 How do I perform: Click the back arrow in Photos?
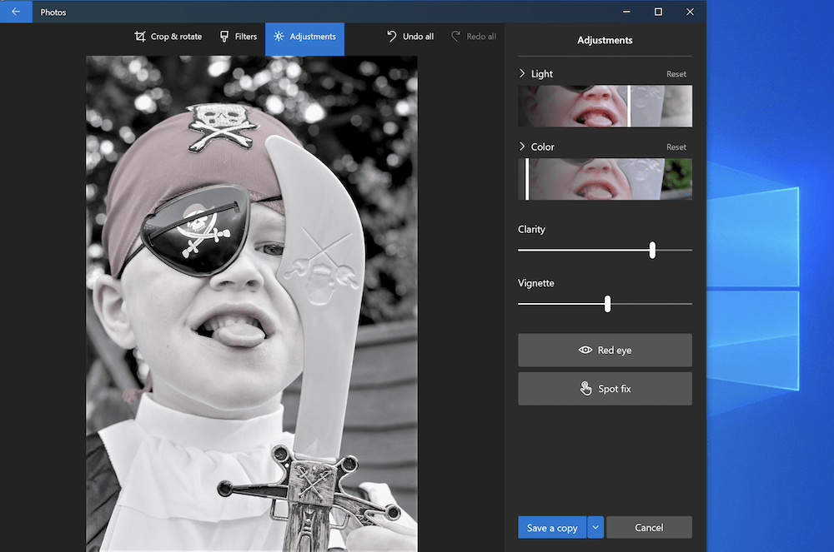[x=16, y=12]
